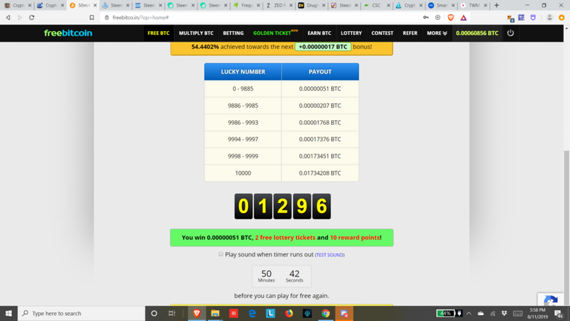
Task: Open the BETTING menu item
Action: pyautogui.click(x=233, y=33)
